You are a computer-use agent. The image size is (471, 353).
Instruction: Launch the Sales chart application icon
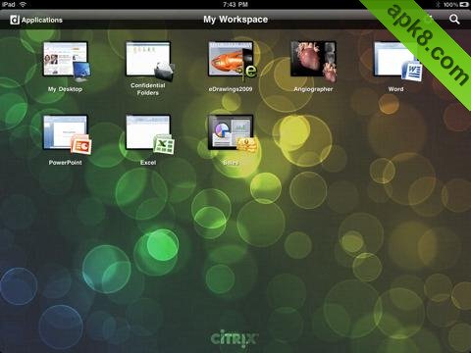pyautogui.click(x=233, y=133)
